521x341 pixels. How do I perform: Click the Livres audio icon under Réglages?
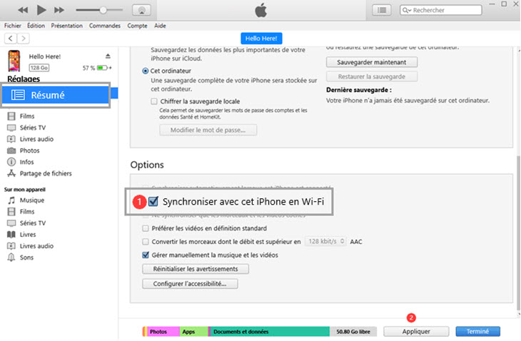tap(11, 139)
